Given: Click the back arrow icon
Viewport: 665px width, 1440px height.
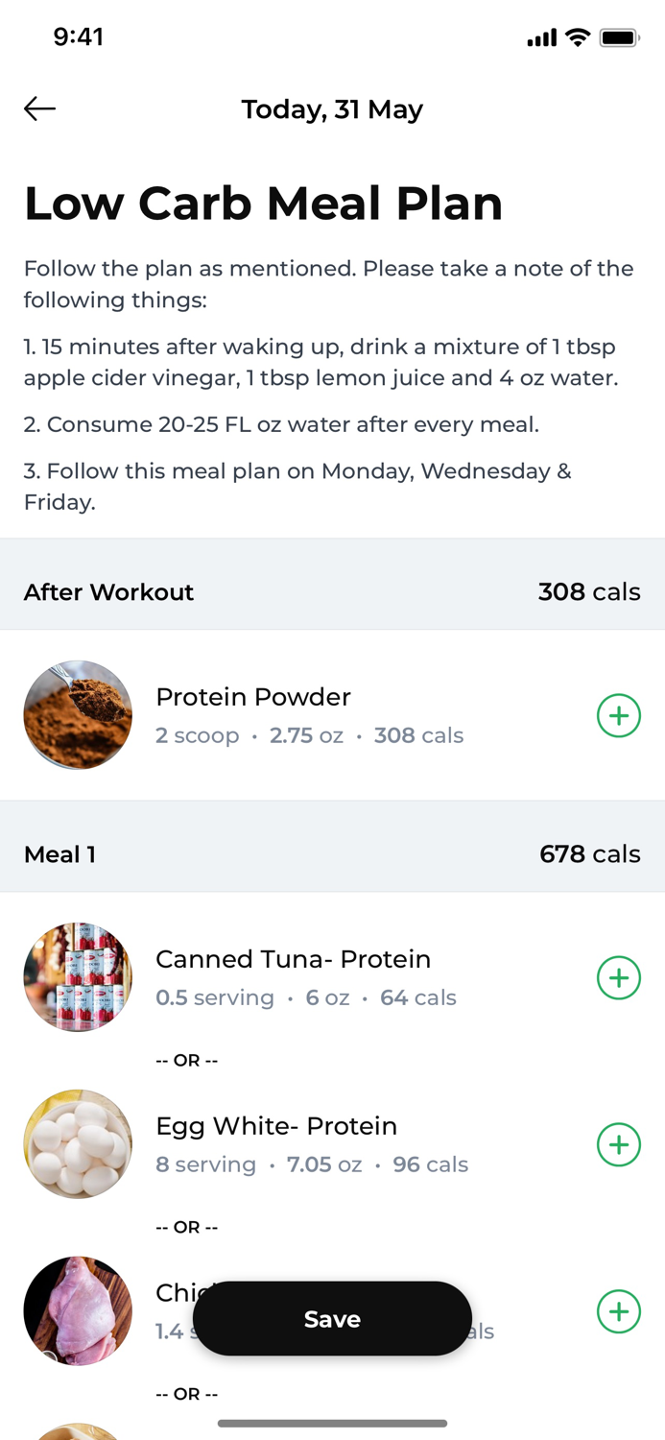Looking at the screenshot, I should click(38, 108).
